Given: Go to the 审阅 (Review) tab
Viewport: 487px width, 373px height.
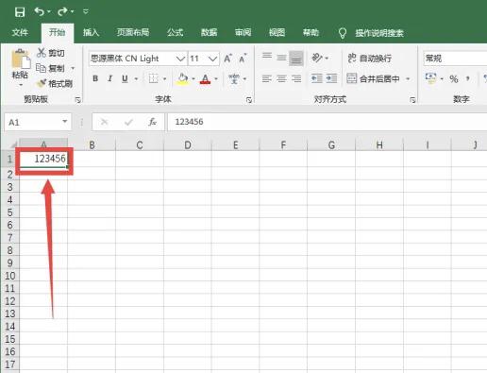Looking at the screenshot, I should point(243,32).
